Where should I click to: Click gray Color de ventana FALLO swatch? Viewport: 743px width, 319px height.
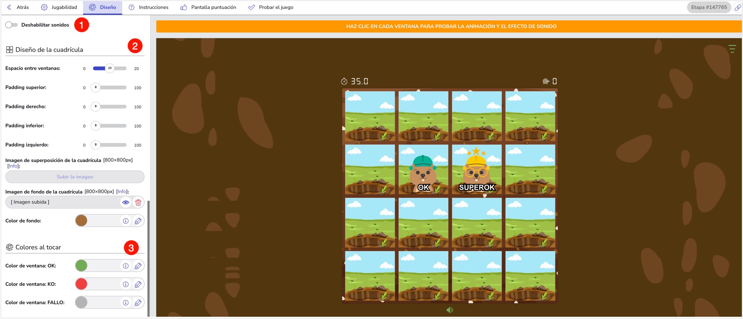[x=81, y=302]
